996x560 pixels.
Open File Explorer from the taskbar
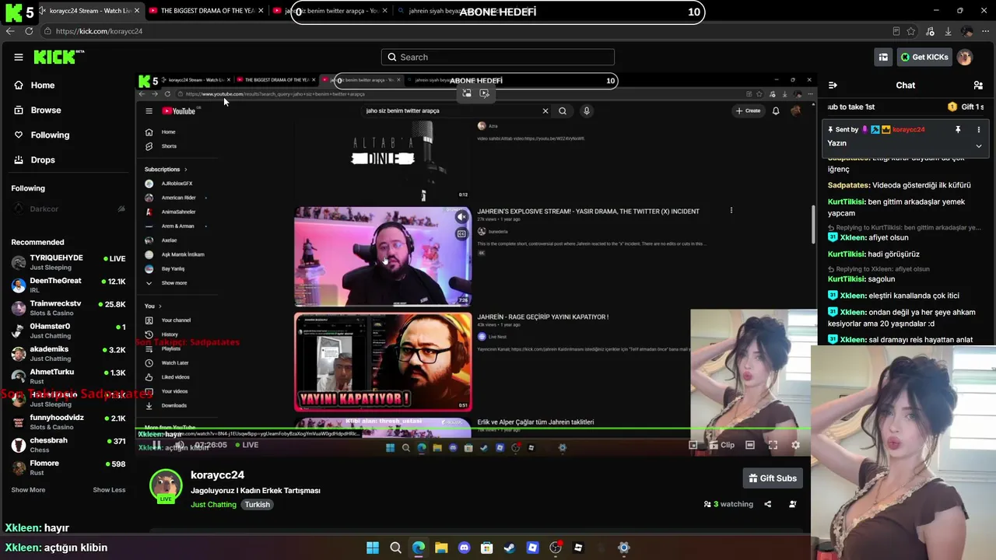tap(441, 548)
